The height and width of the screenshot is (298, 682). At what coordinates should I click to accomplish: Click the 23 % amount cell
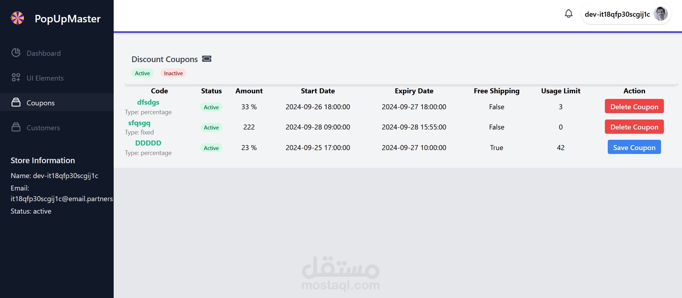pyautogui.click(x=249, y=148)
